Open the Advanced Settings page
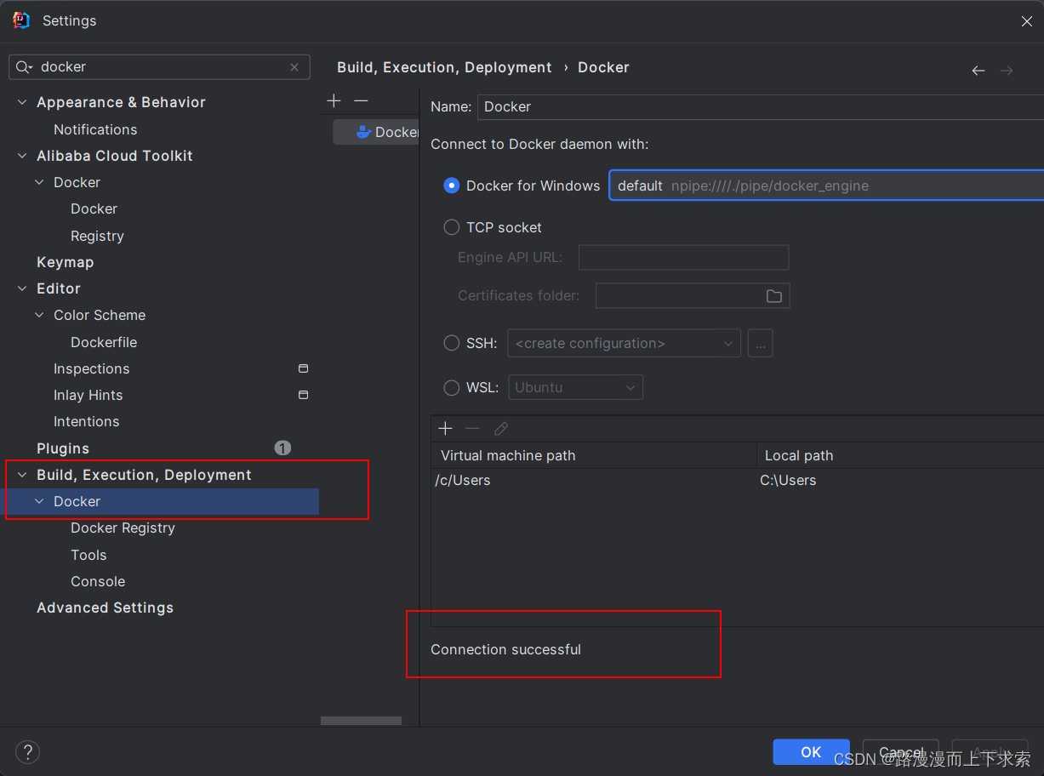 105,608
